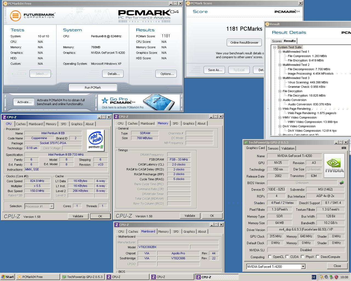Click Close button in GPU-Z
The width and height of the screenshot is (351, 281).
click(x=337, y=266)
